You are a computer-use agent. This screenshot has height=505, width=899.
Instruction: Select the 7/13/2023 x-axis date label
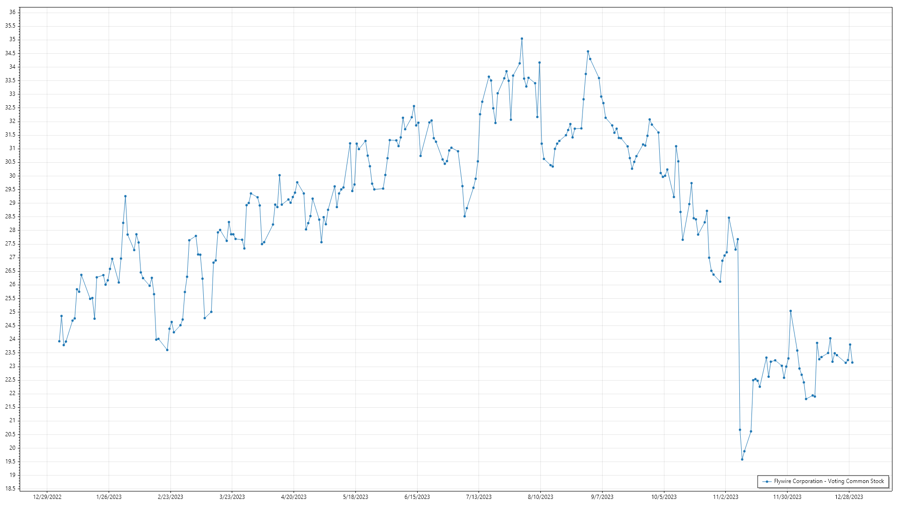coord(479,497)
